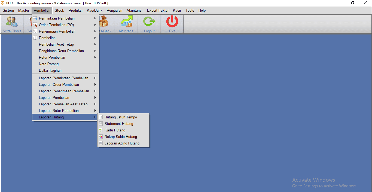Click the Laporan Aging Hutang icon

(x=101, y=143)
